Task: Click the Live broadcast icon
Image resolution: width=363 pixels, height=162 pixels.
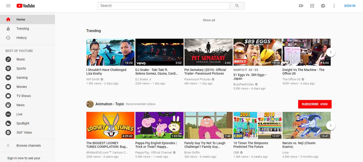Action: tap(8, 114)
